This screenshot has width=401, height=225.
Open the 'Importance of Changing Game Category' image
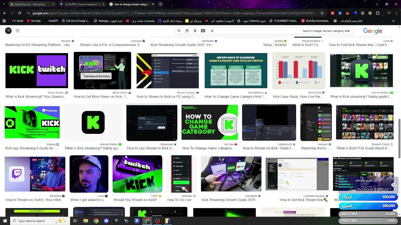point(236,71)
